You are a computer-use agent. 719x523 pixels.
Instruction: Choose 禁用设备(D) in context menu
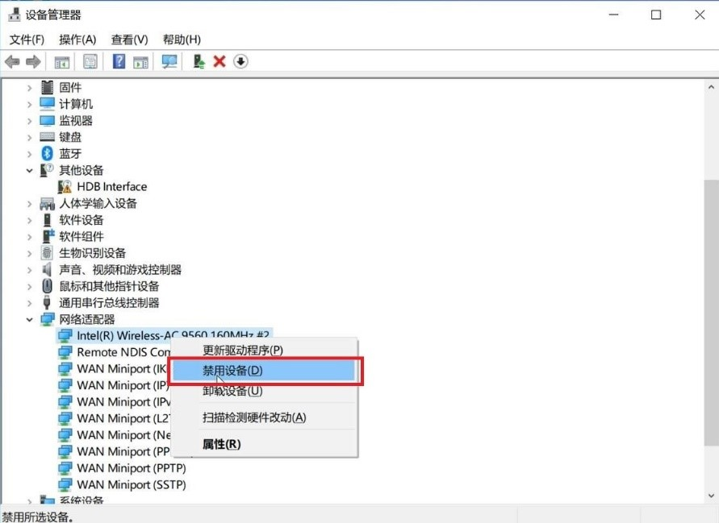[x=232, y=371]
